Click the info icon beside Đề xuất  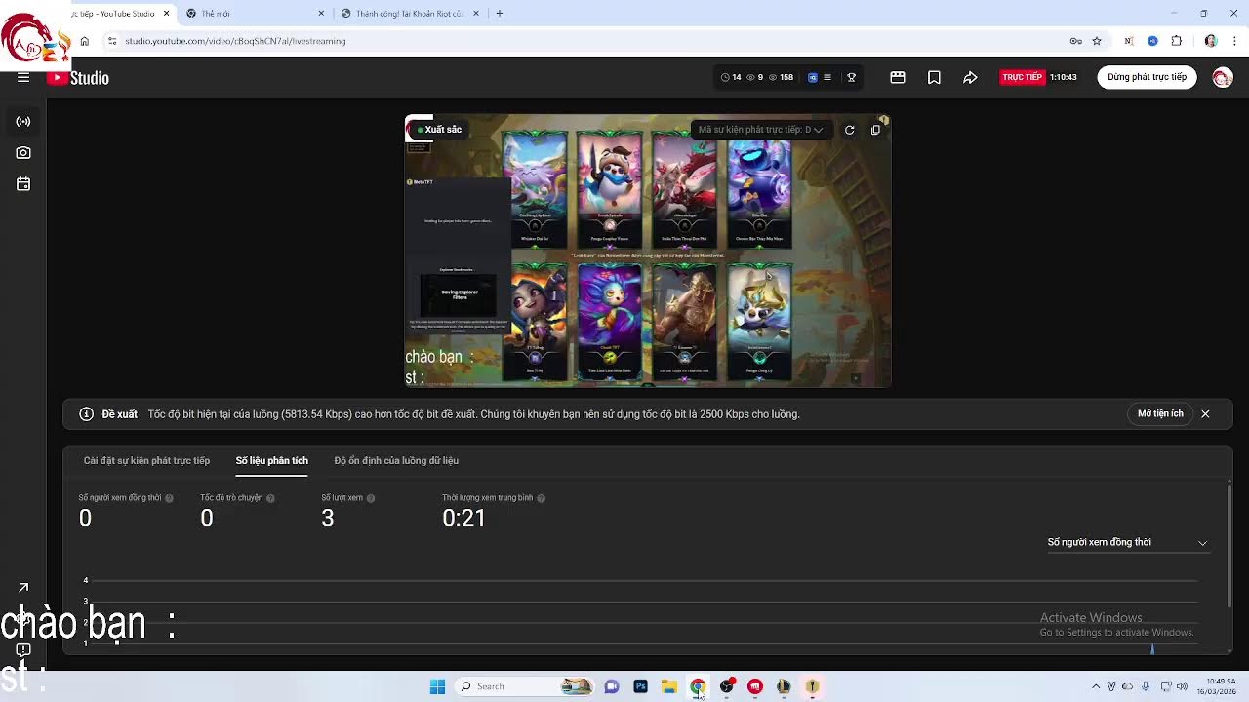click(86, 414)
